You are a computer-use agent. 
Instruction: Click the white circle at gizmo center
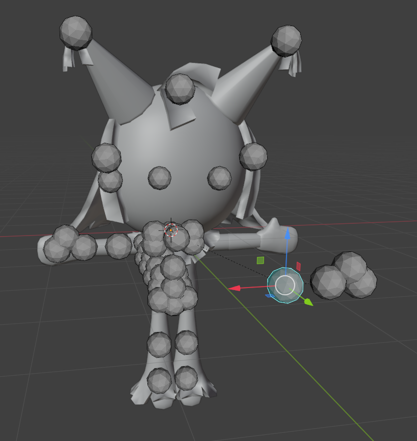coord(285,285)
